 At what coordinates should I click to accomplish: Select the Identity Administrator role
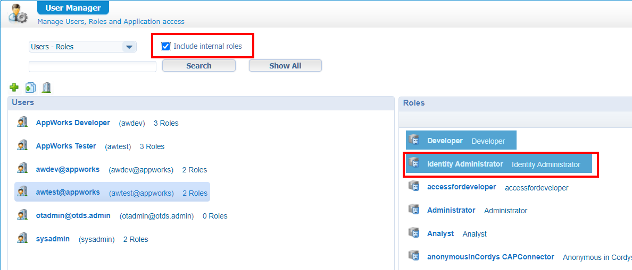pos(465,164)
